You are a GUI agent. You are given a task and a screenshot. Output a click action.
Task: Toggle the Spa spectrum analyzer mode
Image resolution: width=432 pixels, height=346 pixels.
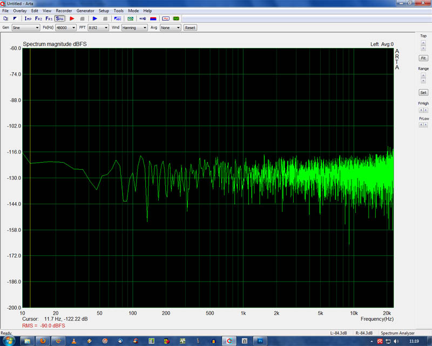pos(59,18)
